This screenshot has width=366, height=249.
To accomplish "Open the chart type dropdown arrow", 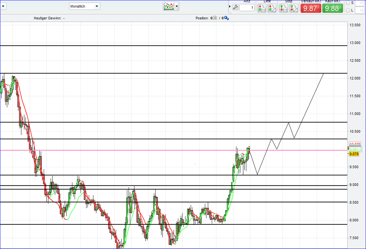I will [177, 6].
